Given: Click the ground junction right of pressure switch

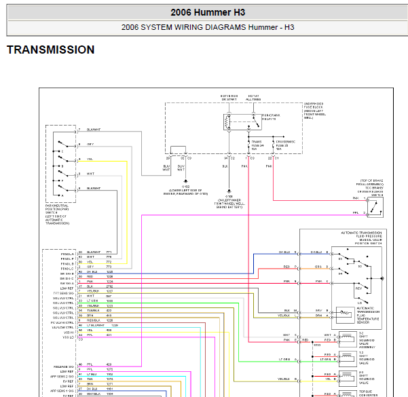Looking at the screenshot, I should 382,278.
